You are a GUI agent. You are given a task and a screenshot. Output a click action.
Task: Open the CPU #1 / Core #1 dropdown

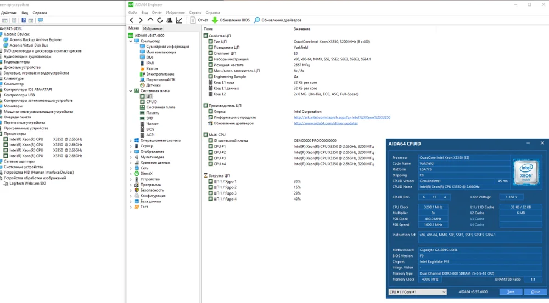click(x=417, y=292)
